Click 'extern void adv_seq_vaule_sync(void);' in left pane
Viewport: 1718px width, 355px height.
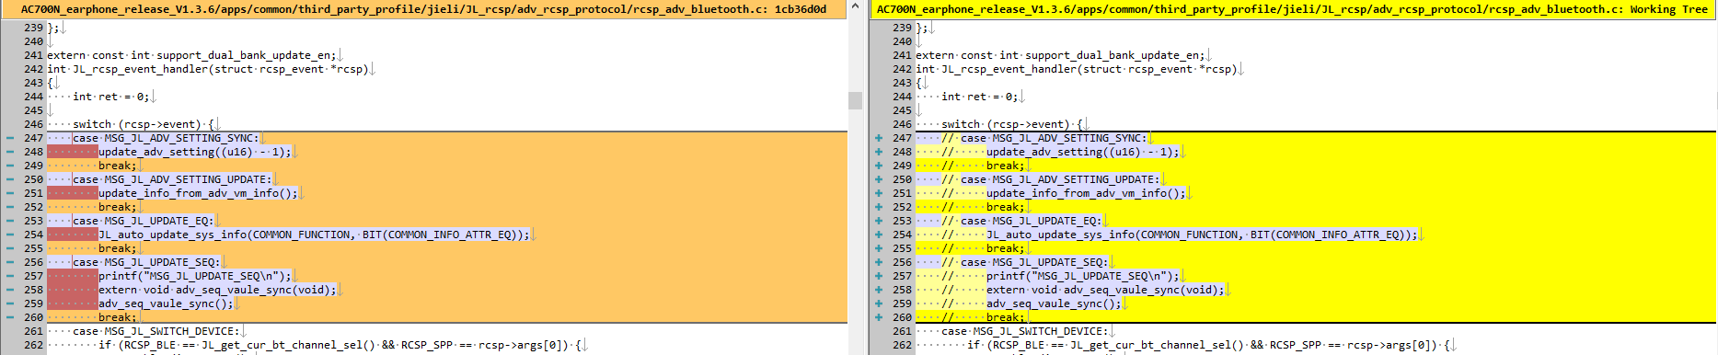(x=217, y=290)
